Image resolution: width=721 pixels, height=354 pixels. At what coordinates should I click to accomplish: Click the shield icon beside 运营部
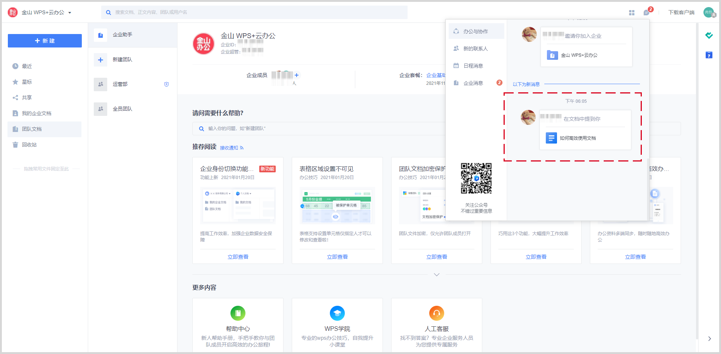tap(167, 84)
